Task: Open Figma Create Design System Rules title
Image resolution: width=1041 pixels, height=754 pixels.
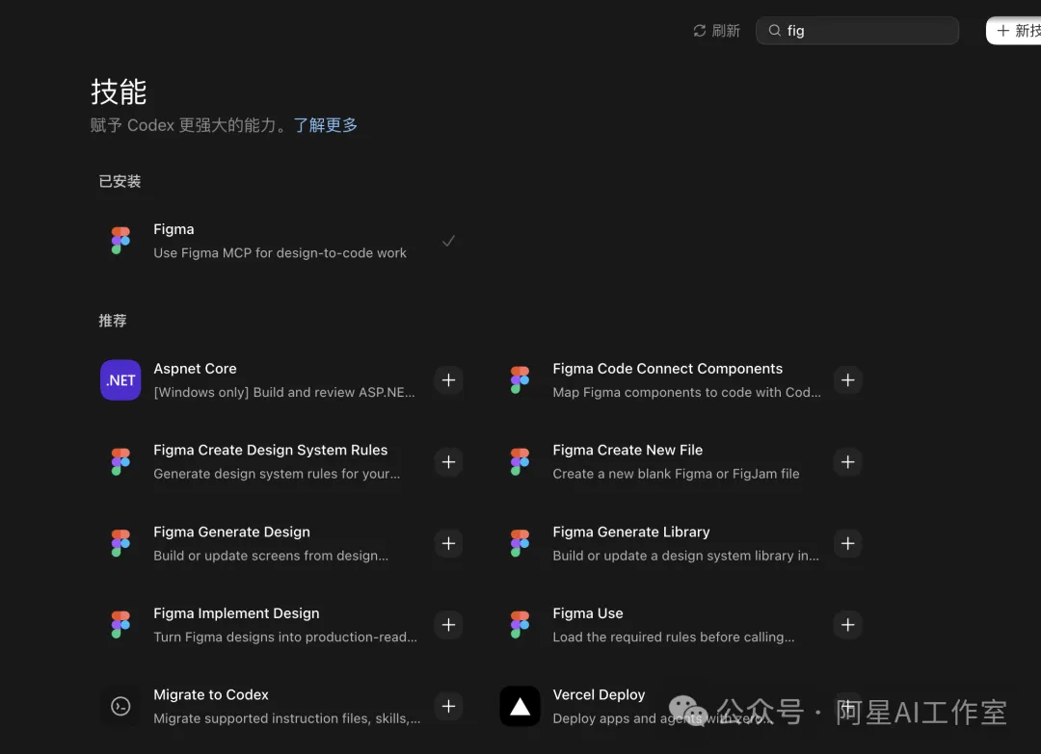Action: click(x=270, y=451)
